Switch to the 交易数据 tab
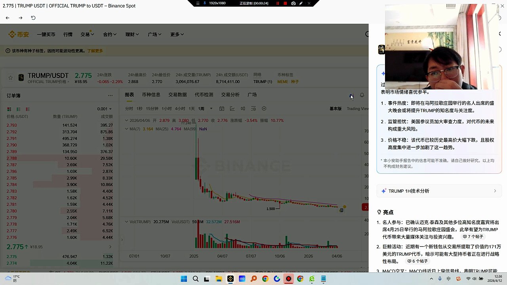The width and height of the screenshot is (507, 285). point(177,95)
